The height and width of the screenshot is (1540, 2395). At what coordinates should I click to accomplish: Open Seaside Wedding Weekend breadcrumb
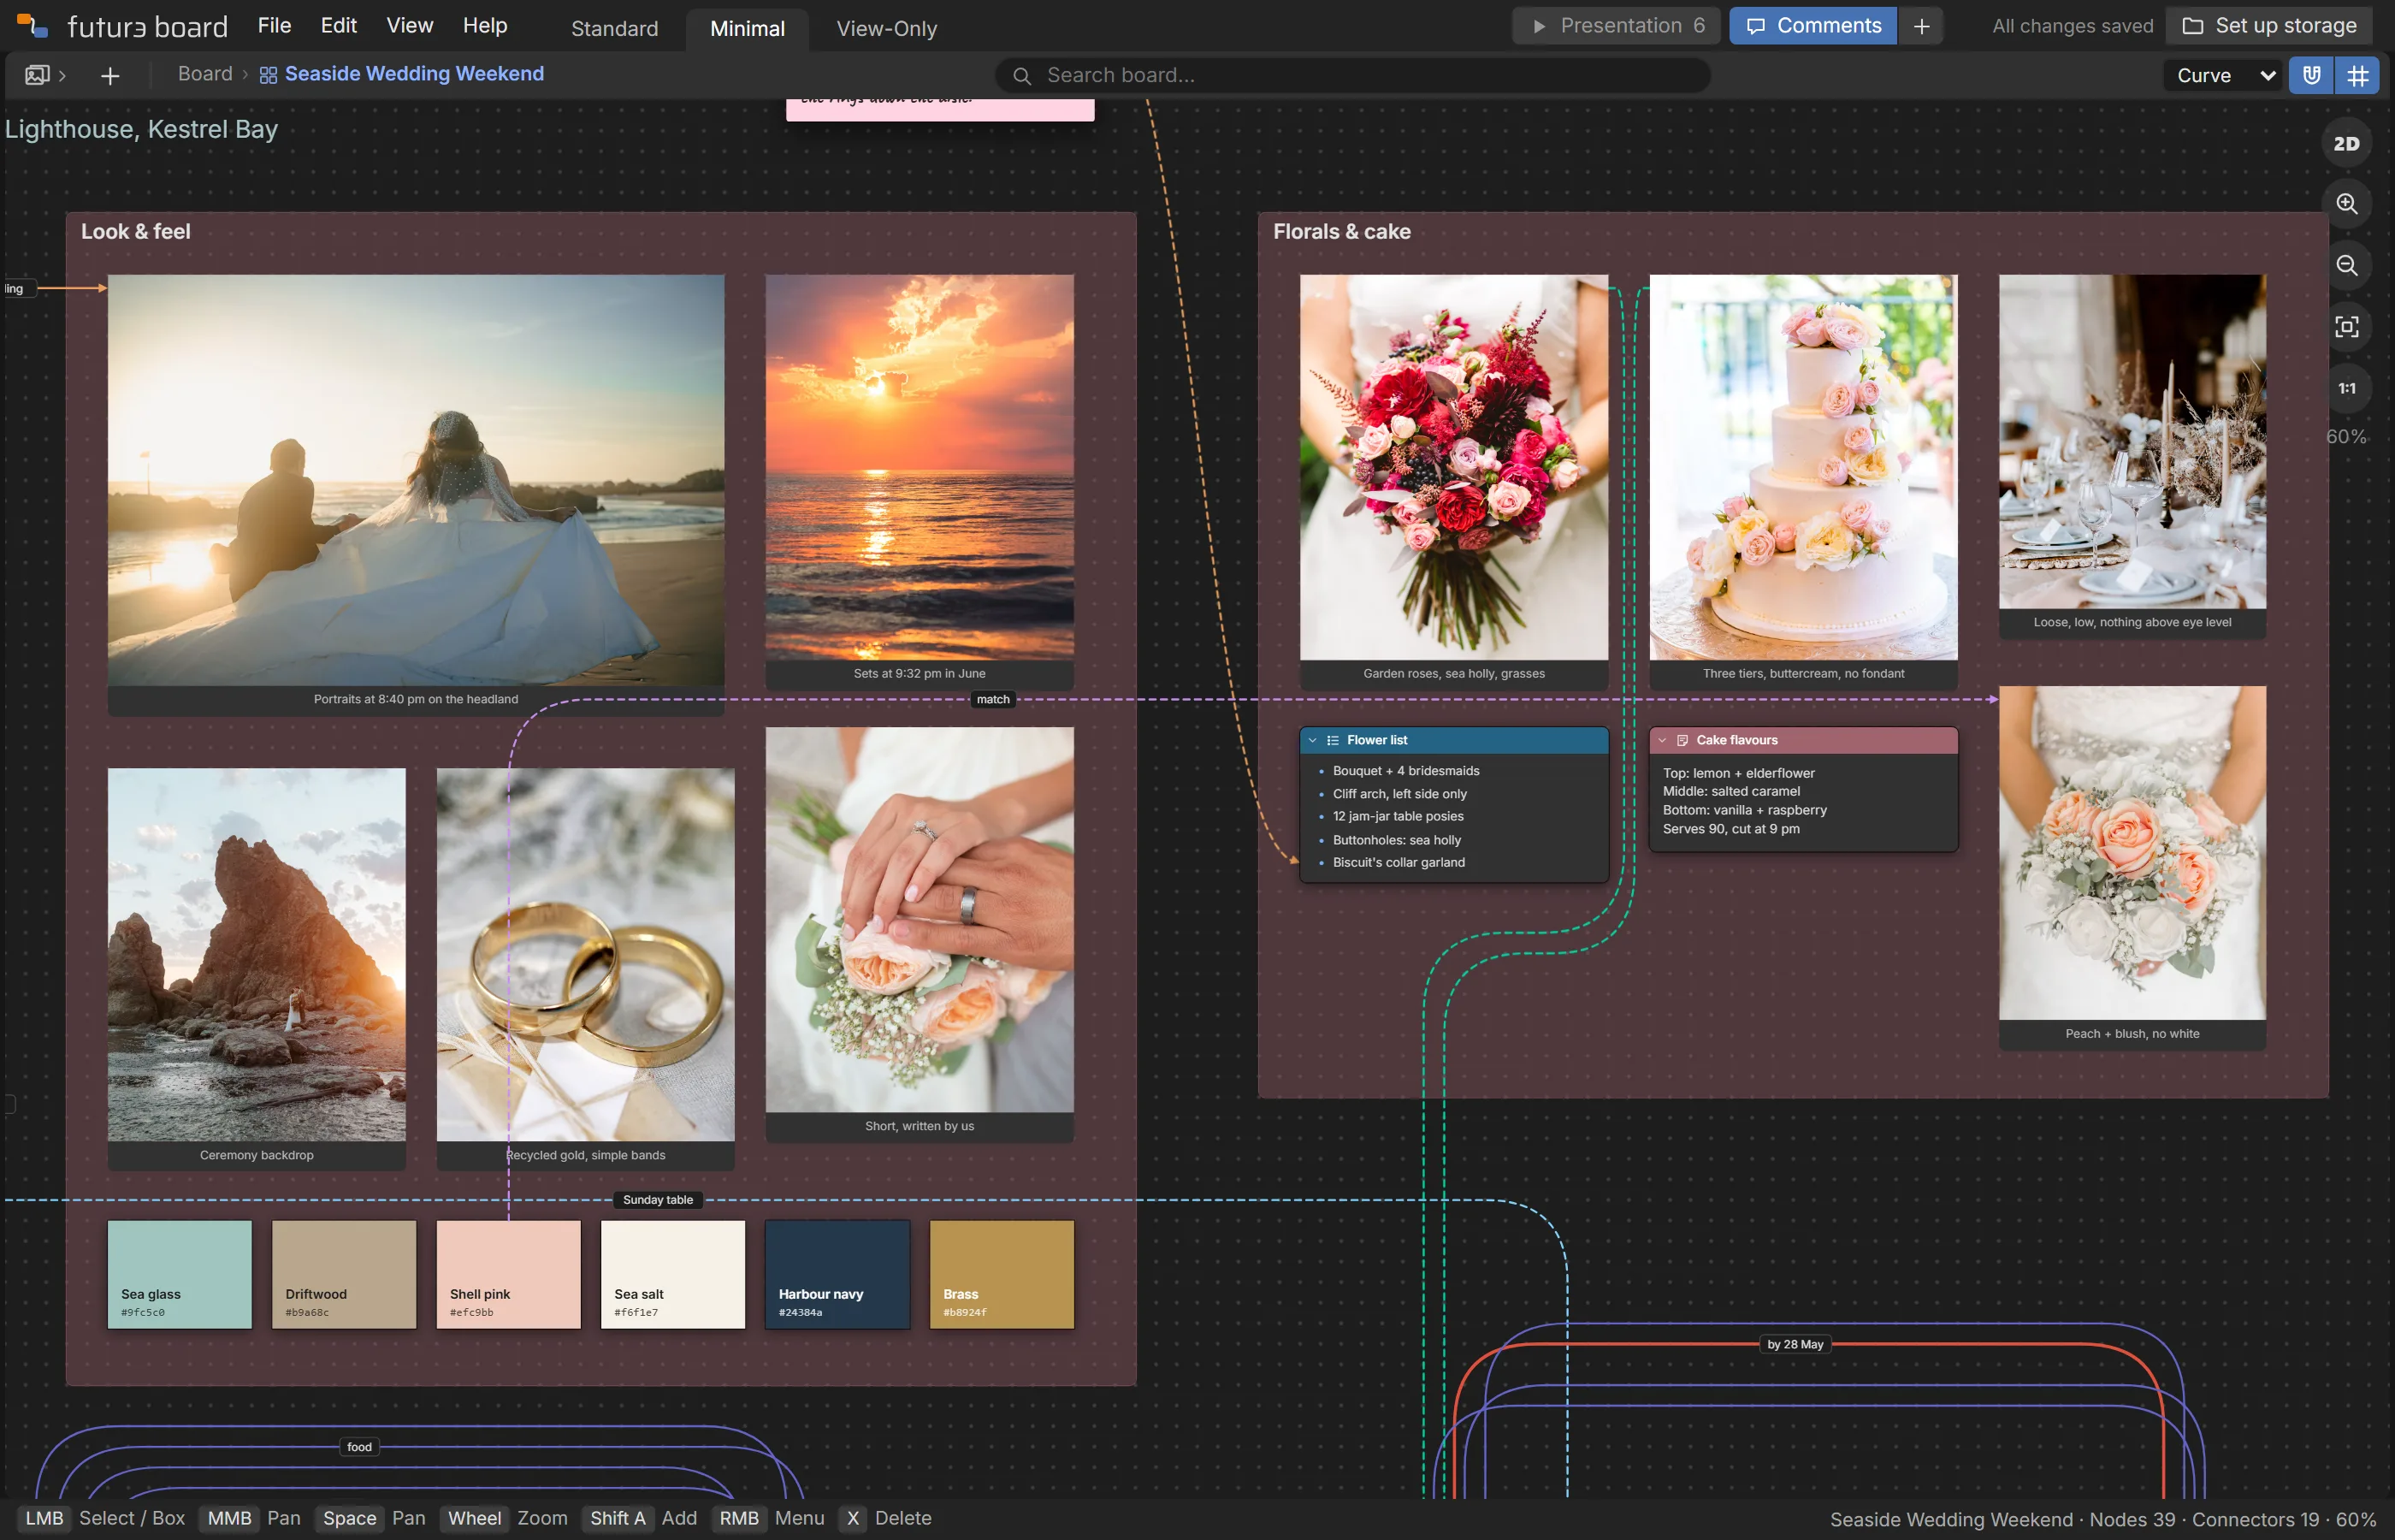click(414, 74)
